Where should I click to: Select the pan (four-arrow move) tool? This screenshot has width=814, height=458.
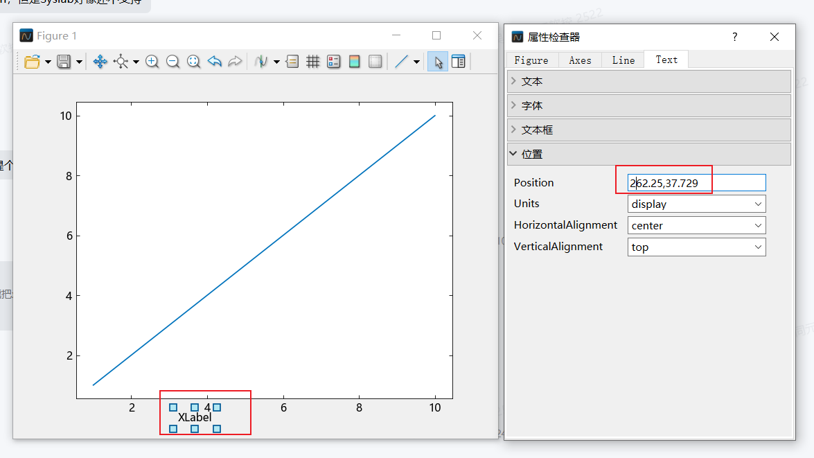coord(100,62)
